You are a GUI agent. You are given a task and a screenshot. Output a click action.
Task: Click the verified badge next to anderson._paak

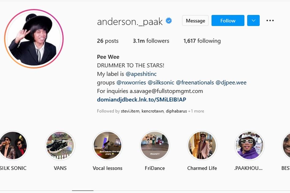169,21
